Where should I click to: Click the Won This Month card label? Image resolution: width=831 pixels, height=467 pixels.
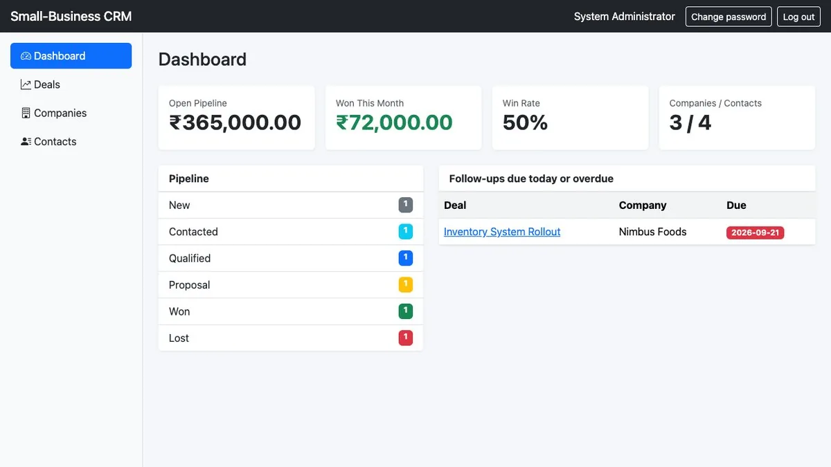(x=370, y=103)
